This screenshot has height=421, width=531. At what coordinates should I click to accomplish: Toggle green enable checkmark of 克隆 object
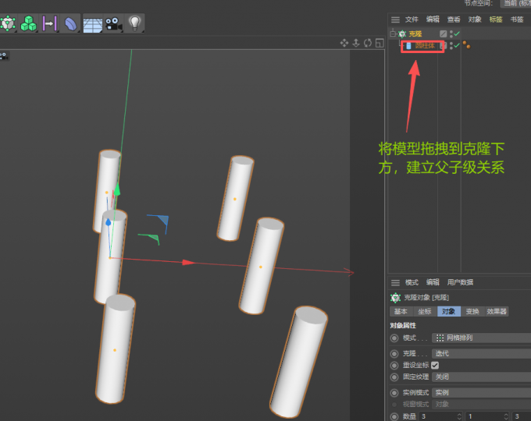[x=457, y=34]
